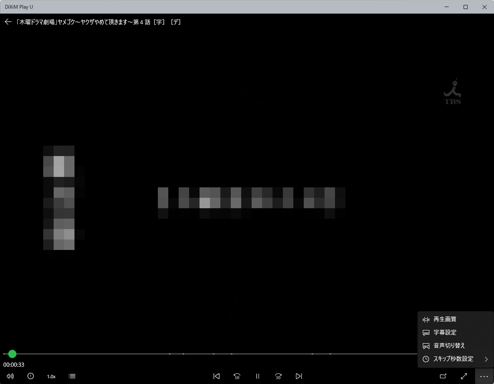Open the program info icon
Image resolution: width=494 pixels, height=384 pixels.
(x=31, y=376)
